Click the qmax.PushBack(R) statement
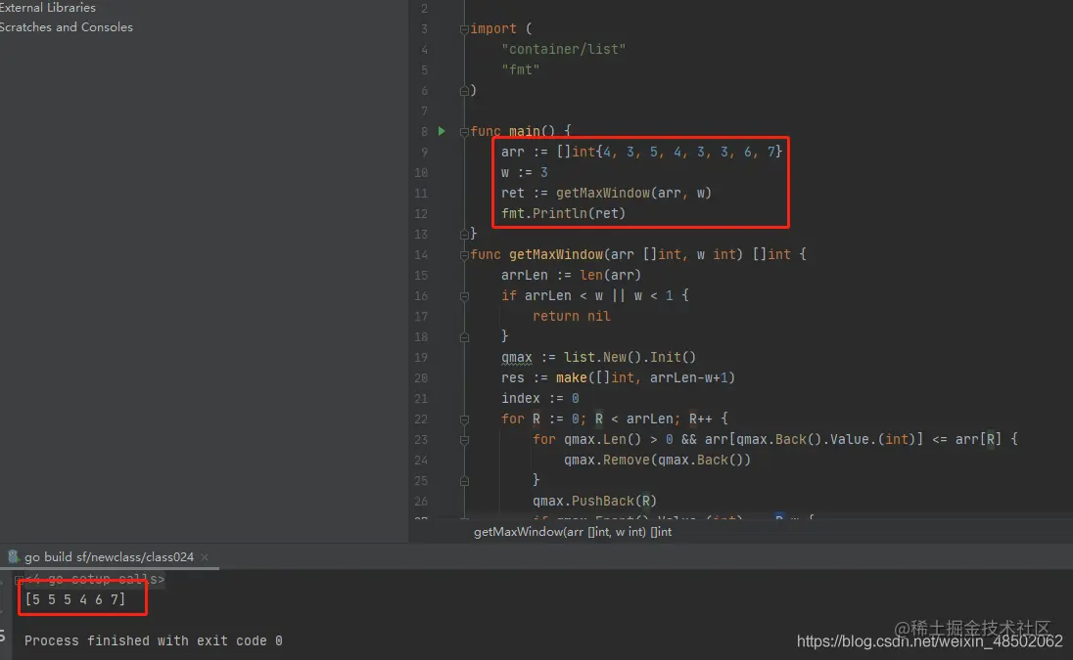 pos(594,501)
